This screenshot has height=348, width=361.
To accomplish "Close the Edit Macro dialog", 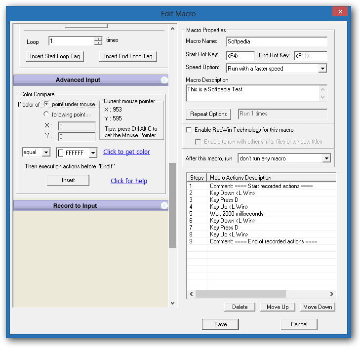I will tap(340, 11).
